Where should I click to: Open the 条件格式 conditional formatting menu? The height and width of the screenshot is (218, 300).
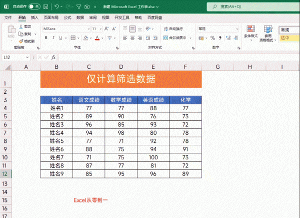click(251, 33)
